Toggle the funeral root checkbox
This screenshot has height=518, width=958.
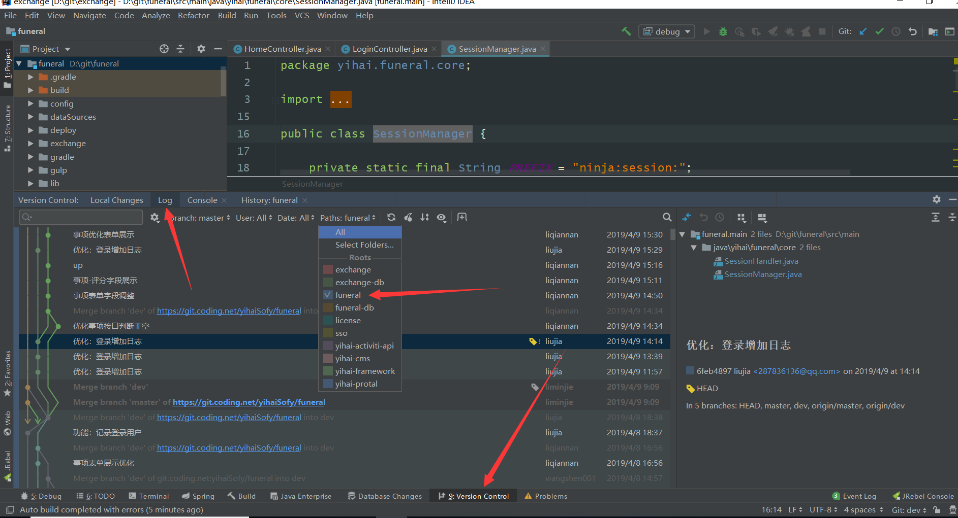328,295
